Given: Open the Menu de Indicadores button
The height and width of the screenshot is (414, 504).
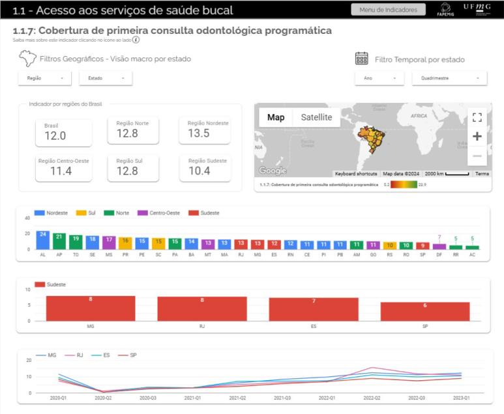Looking at the screenshot, I should click(388, 9).
